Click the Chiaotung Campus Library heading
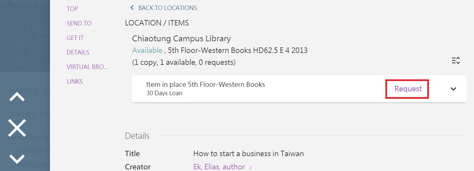 (181, 39)
